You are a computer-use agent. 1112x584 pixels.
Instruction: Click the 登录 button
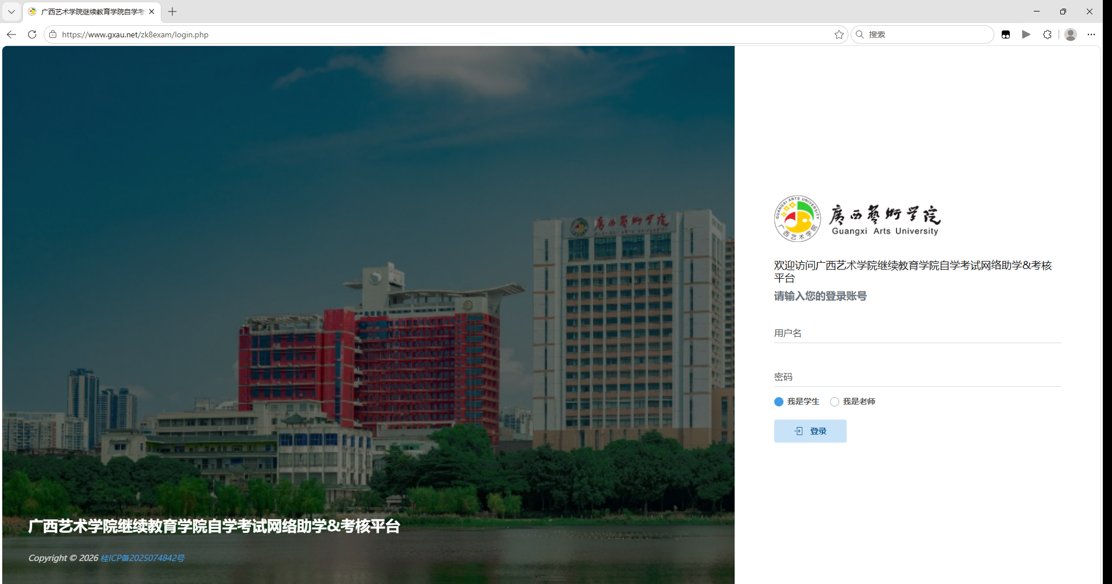tap(810, 431)
